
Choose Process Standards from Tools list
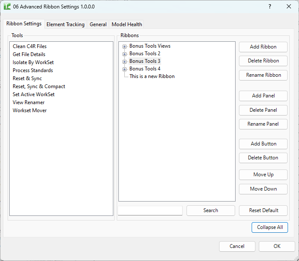pos(33,70)
